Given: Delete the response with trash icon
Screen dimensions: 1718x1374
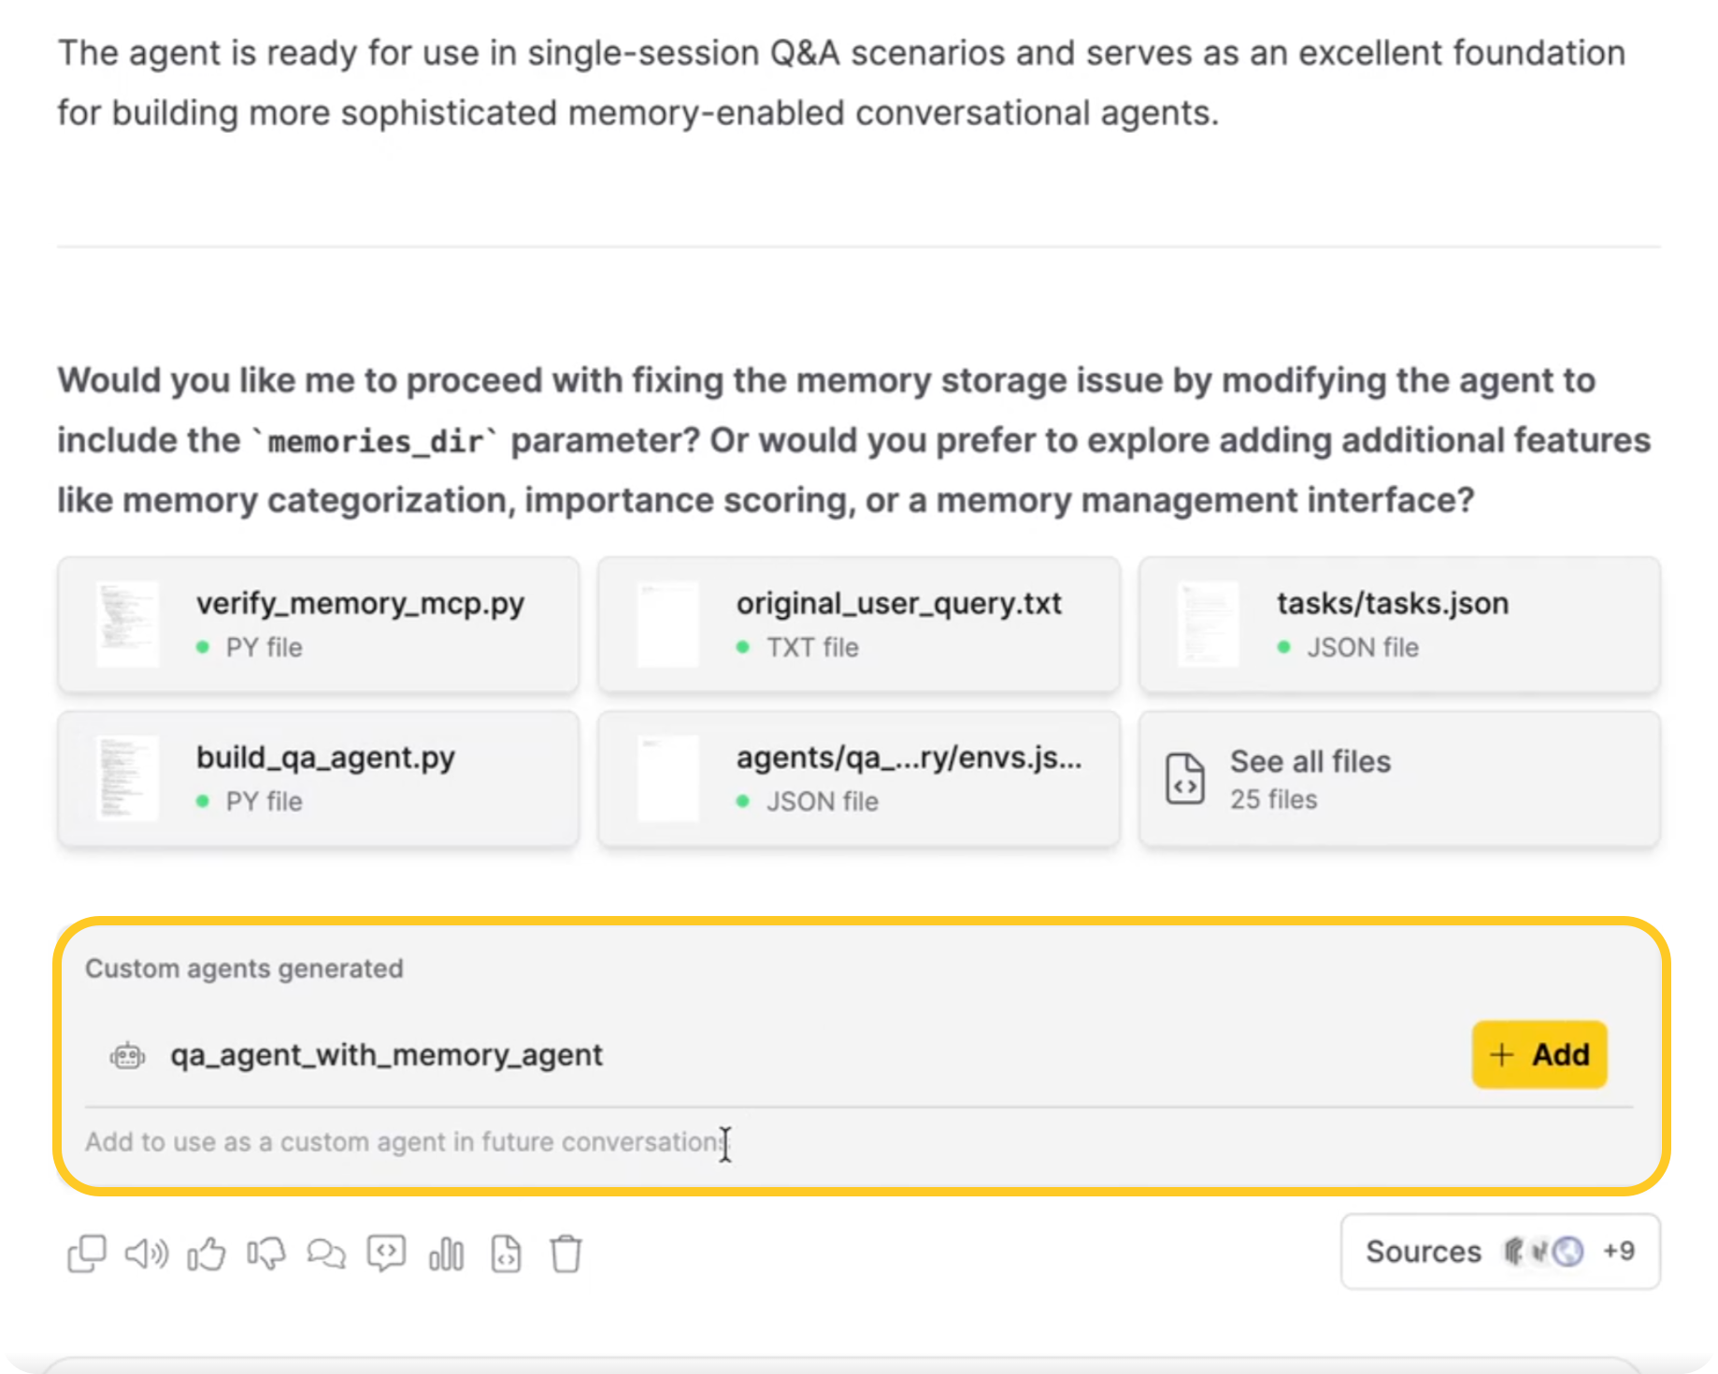Looking at the screenshot, I should point(566,1253).
